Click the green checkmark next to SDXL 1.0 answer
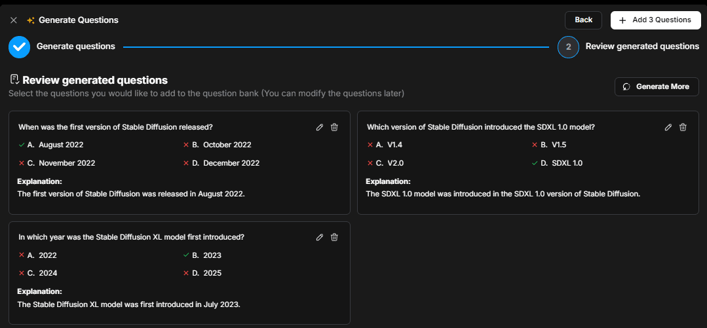The image size is (707, 328). click(x=534, y=163)
